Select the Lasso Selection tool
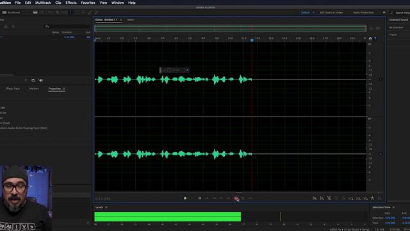The width and height of the screenshot is (410, 231). tap(83, 12)
